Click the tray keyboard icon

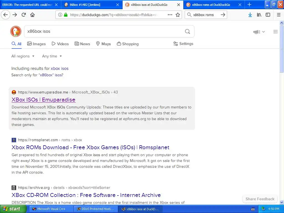(253, 209)
